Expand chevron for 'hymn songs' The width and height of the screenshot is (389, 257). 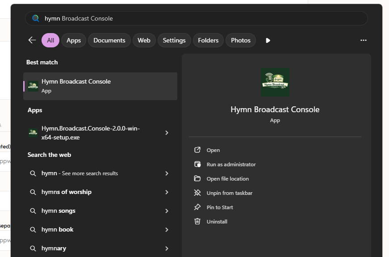click(167, 211)
